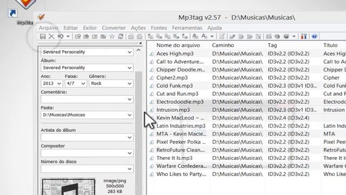Viewport: 346px width, 195px height.
Task: Select the file Cipher2.mp3
Action: [x=172, y=78]
